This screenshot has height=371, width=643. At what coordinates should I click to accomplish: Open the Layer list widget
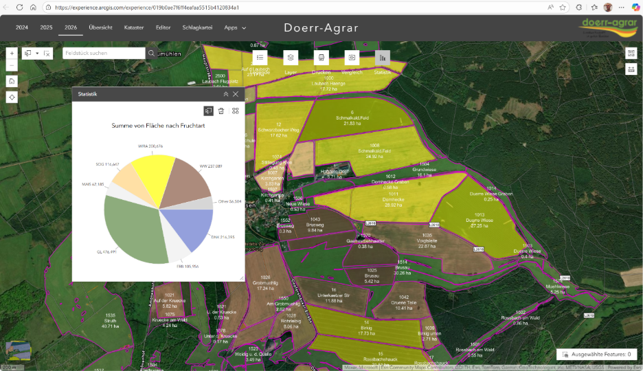pos(291,58)
